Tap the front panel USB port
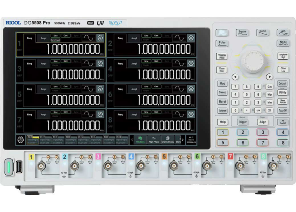The image size is (296, 212). tap(19, 167)
